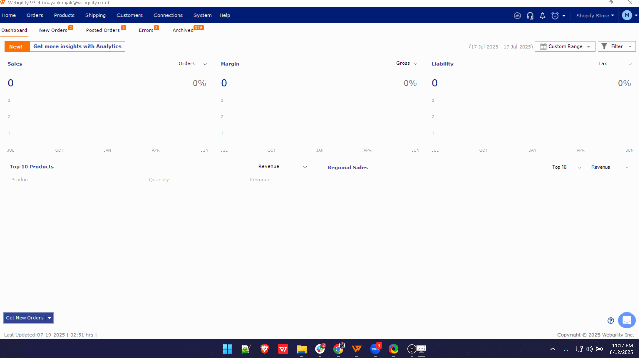Expand the Margin Gross dropdown

tap(407, 63)
